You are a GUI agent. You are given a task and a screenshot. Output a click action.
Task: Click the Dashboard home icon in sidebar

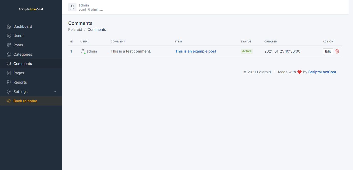pos(9,26)
